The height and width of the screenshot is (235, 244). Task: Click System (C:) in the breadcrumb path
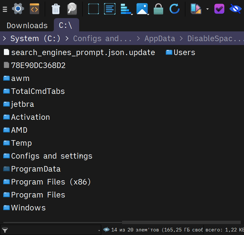pos(35,39)
